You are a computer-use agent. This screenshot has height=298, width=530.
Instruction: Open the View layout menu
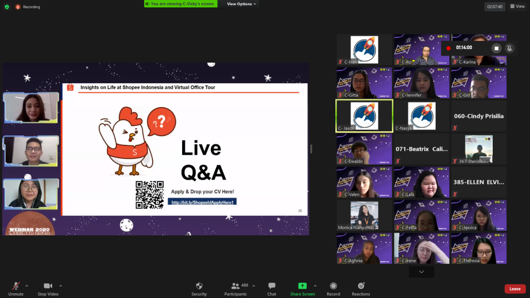click(x=517, y=7)
